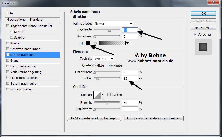
Task: Open the gradient picker dropdown arrow
Action: click(x=128, y=43)
